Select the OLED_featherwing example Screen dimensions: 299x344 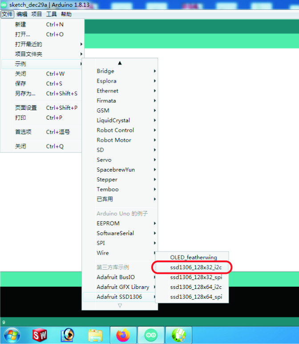[x=194, y=257]
